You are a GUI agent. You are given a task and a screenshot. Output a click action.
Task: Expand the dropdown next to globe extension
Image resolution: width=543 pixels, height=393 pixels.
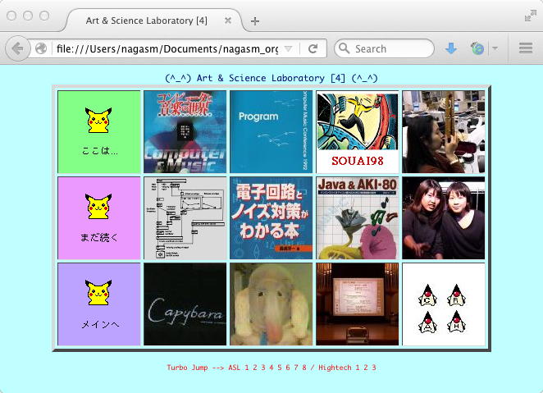[495, 48]
